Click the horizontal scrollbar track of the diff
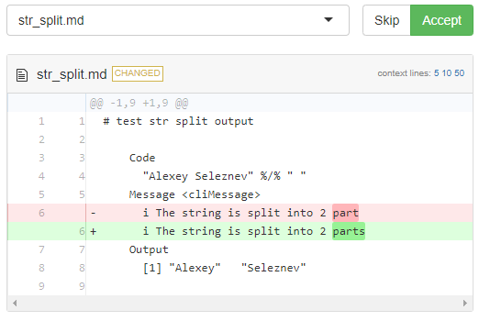The height and width of the screenshot is (332, 479). pos(239,303)
